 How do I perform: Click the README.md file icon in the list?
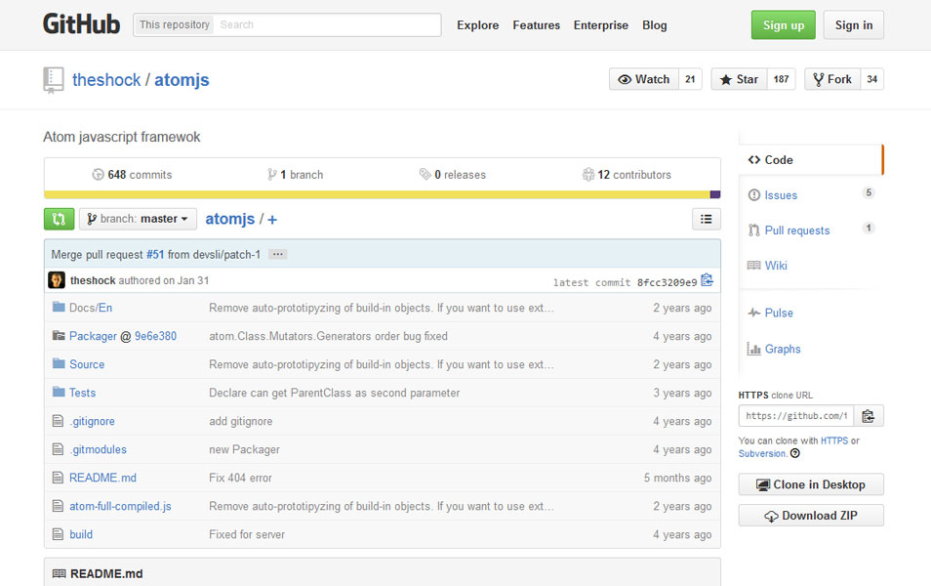[x=58, y=478]
